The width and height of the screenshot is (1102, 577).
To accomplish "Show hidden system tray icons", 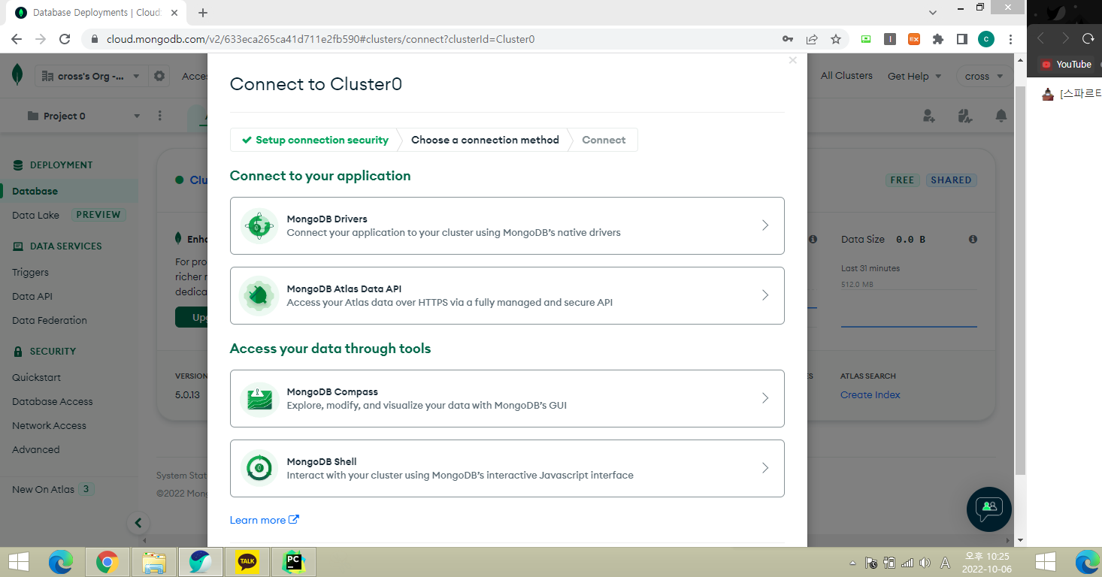I will pos(852,563).
